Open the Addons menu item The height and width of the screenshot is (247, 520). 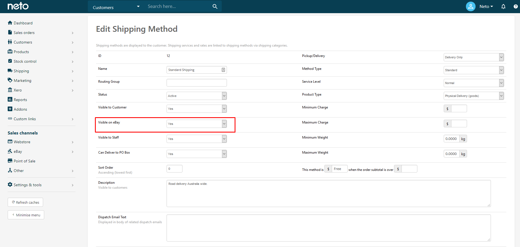point(20,109)
